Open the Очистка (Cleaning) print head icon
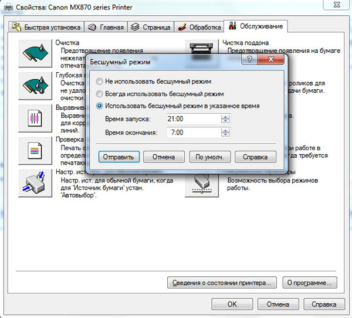352x318 pixels. (35, 53)
